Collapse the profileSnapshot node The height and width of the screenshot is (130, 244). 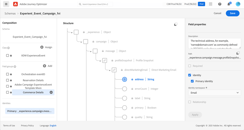(x=100, y=61)
